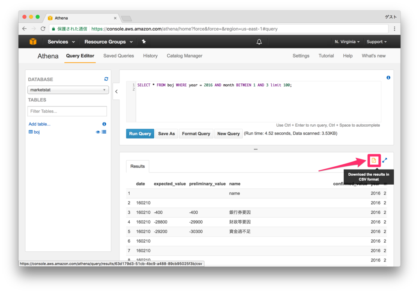Viewport: 419px width, 293px height.
Task: Open the Saved Queries tab
Action: point(119,56)
